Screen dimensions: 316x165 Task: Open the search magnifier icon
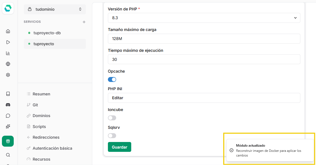click(8, 155)
